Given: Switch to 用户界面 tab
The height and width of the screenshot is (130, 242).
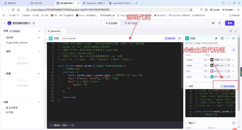Looking at the screenshot, I should [x=130, y=23].
